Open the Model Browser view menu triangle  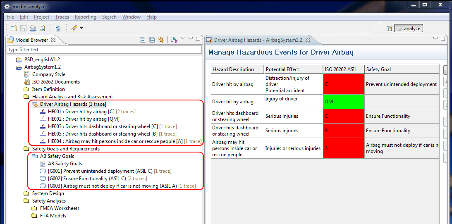click(183, 38)
